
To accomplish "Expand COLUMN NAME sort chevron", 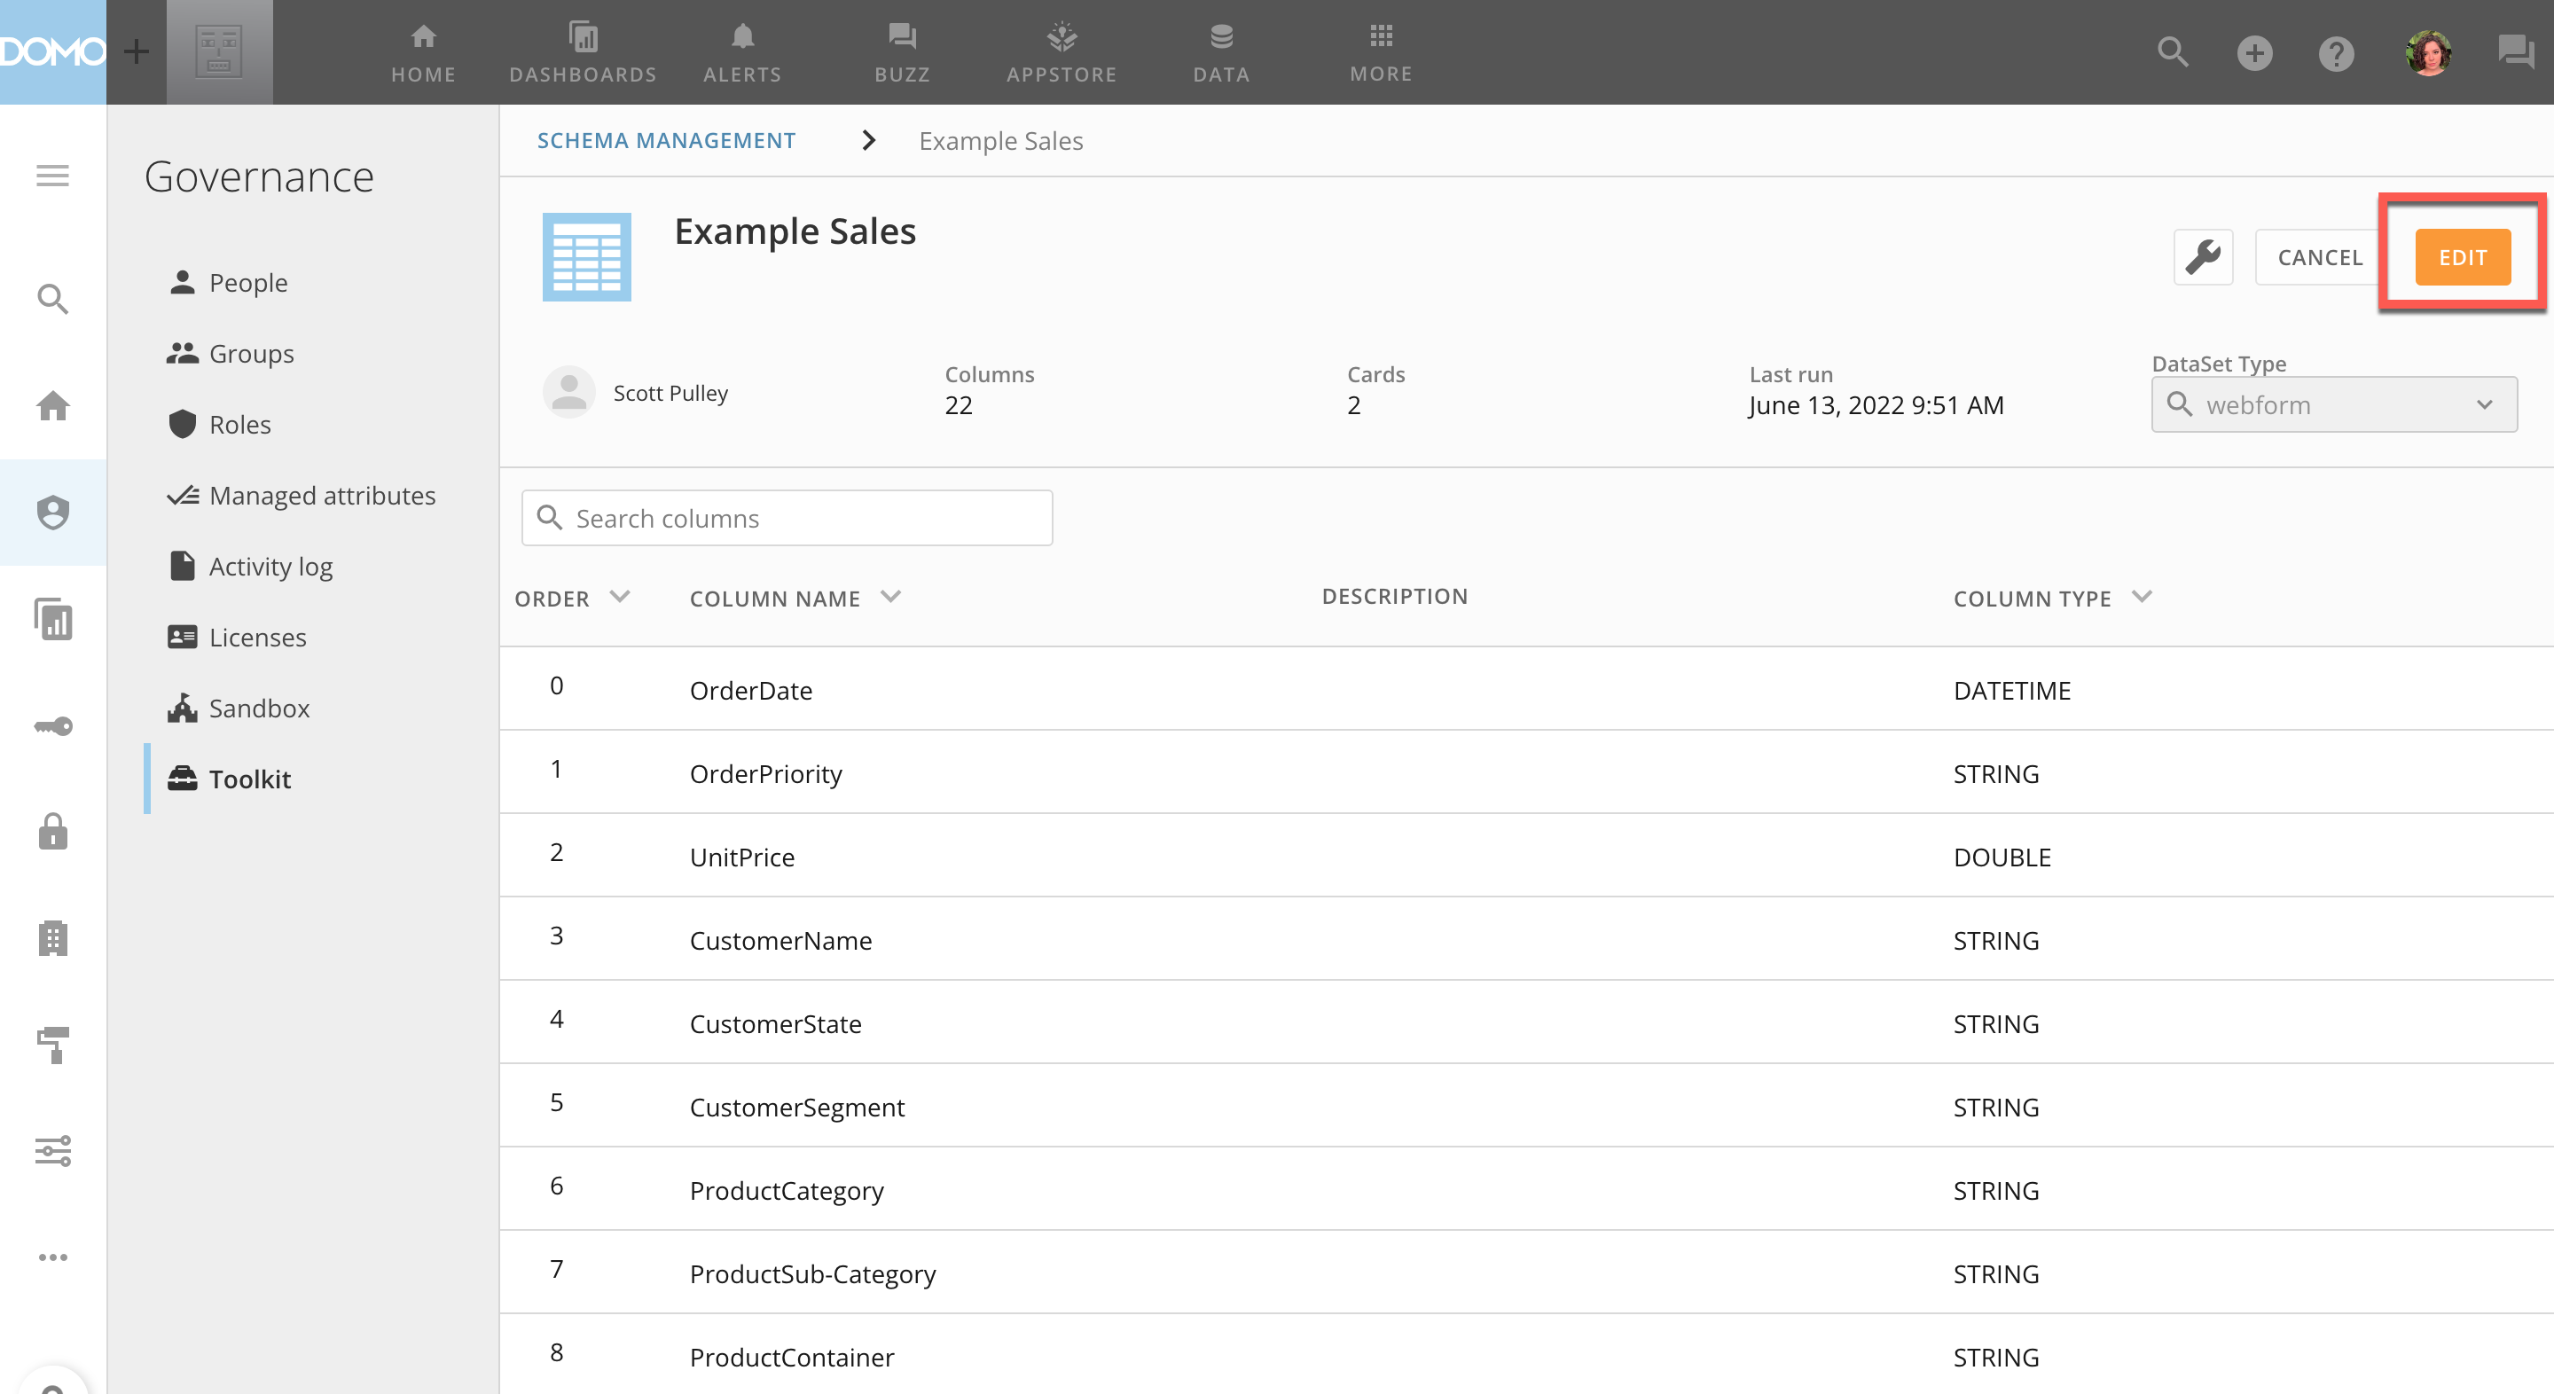I will pyautogui.click(x=890, y=597).
